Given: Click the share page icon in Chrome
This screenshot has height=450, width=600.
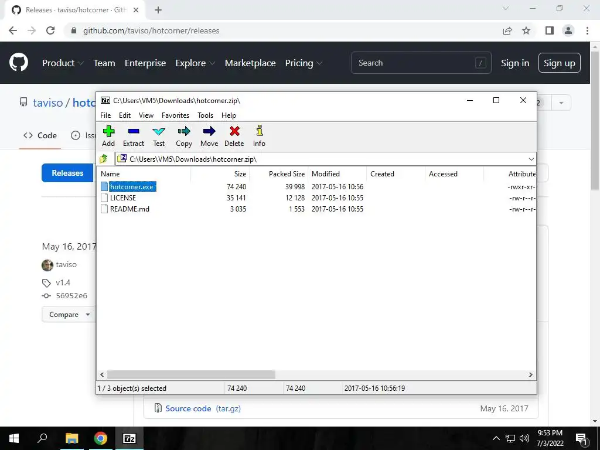Looking at the screenshot, I should [x=507, y=30].
